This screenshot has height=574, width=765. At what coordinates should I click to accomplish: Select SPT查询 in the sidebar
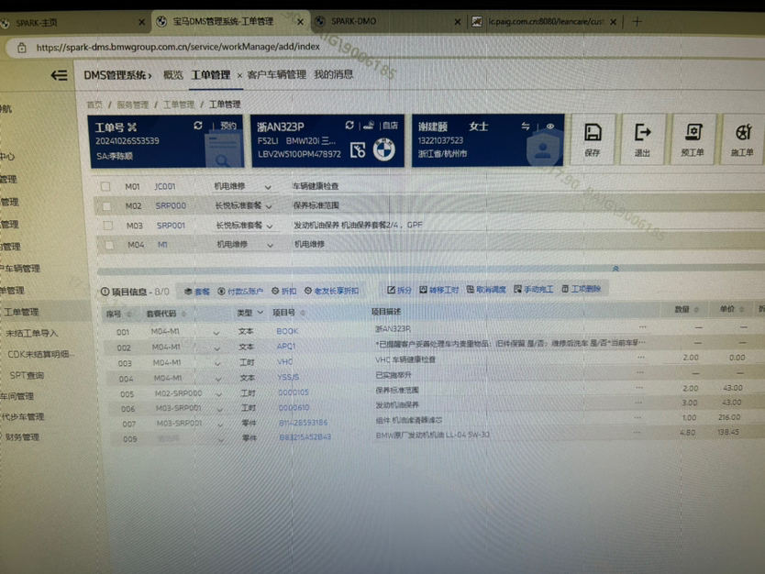point(27,376)
